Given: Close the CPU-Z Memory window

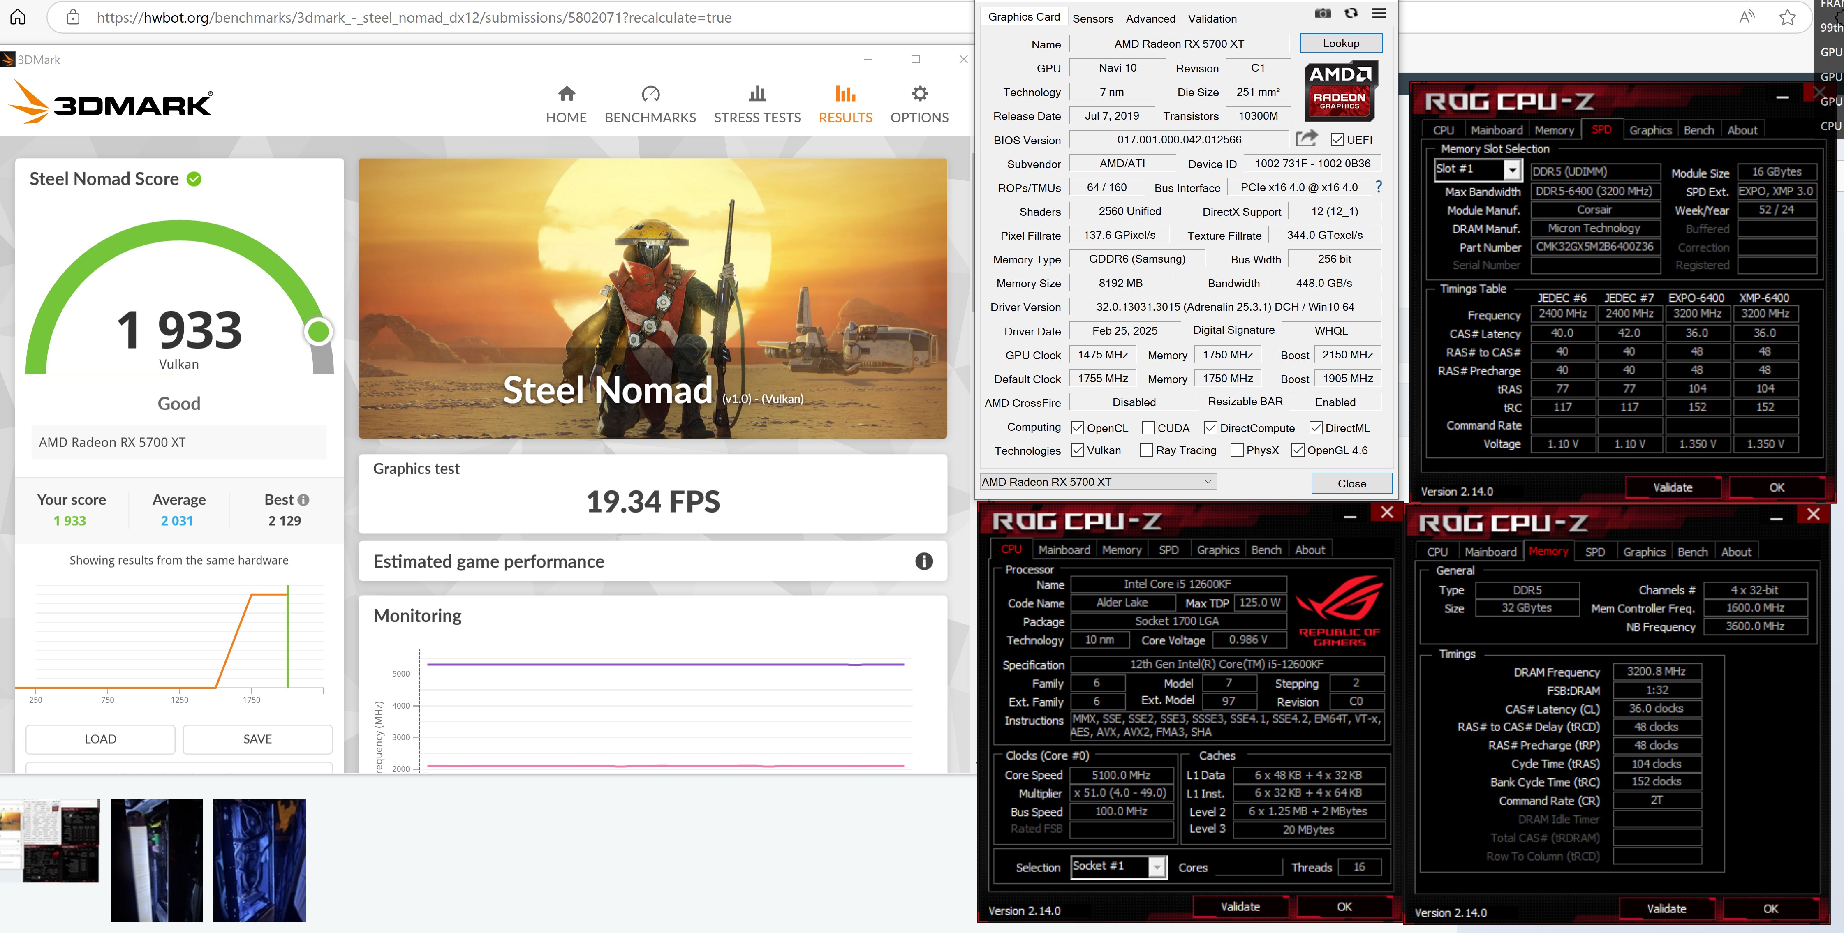Looking at the screenshot, I should pyautogui.click(x=1813, y=515).
